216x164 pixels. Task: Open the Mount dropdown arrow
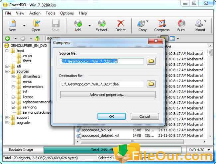click(x=205, y=21)
